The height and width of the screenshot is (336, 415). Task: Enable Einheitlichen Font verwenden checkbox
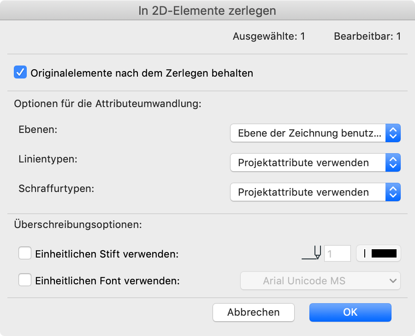click(24, 280)
